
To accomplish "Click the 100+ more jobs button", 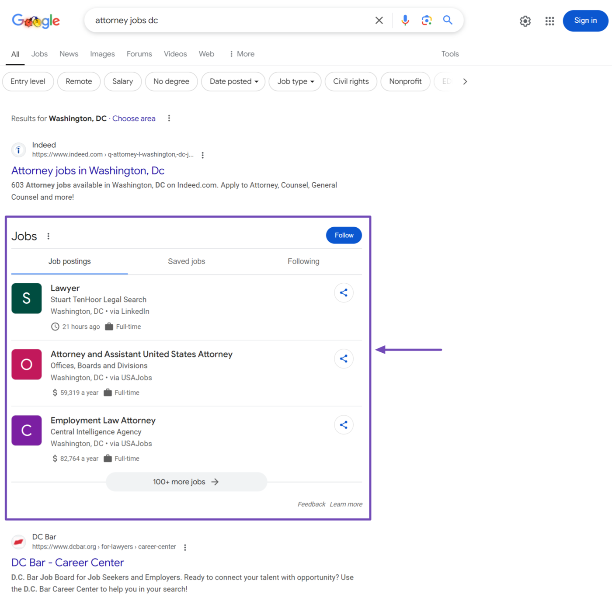I will point(186,482).
